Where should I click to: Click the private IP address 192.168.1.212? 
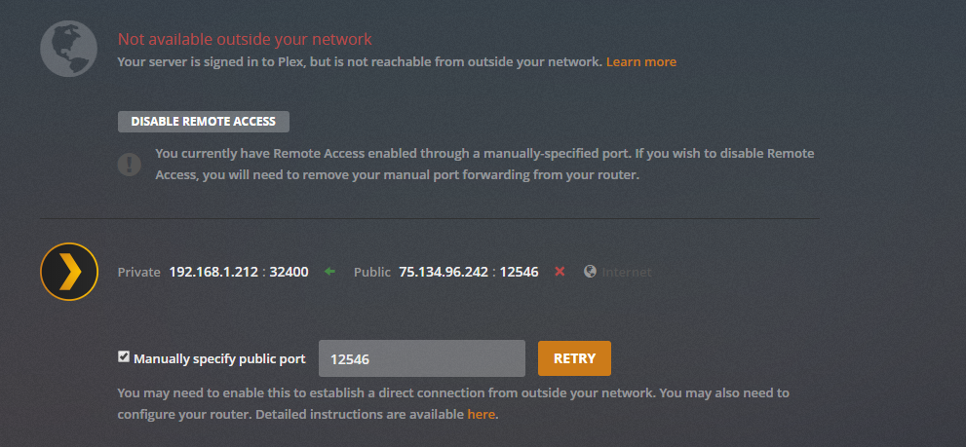pos(215,272)
